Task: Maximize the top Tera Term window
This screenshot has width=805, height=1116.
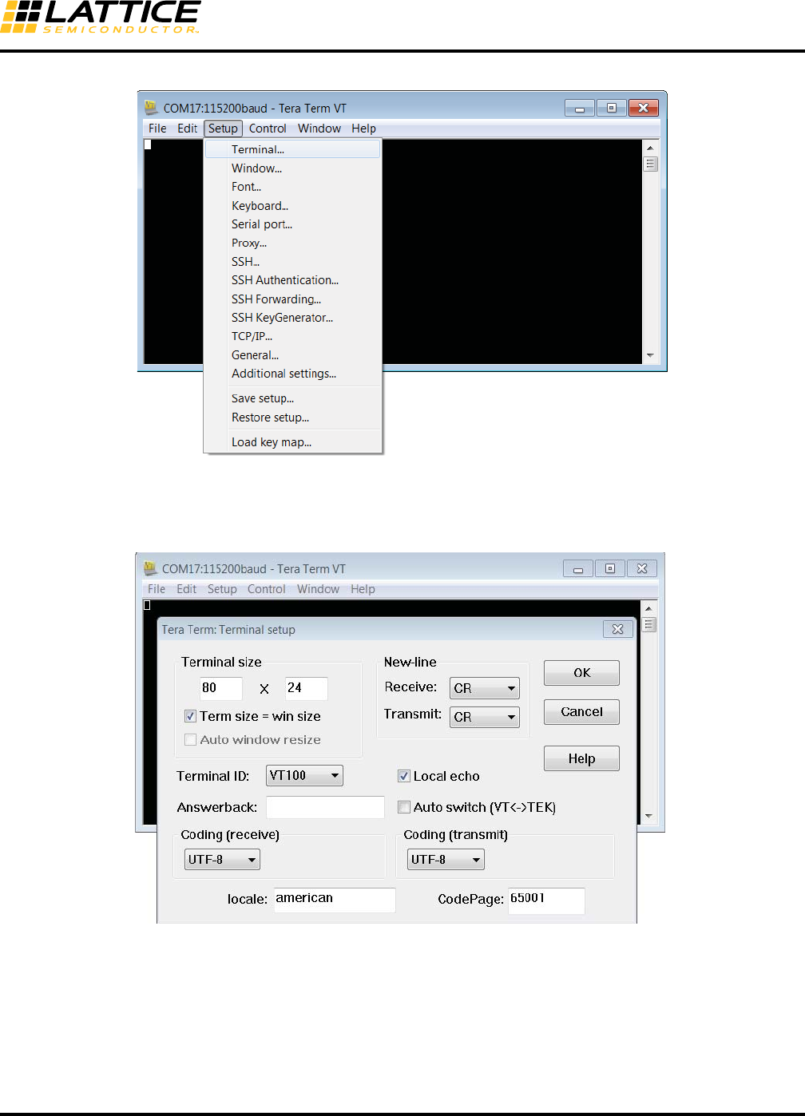Action: [x=612, y=108]
